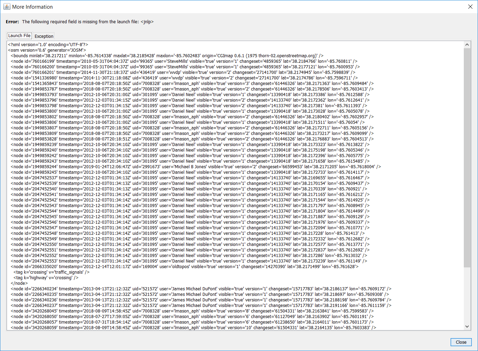Screen dimensions: 478x351
Task: Click the Java icon in the title bar
Action: tap(7, 7)
